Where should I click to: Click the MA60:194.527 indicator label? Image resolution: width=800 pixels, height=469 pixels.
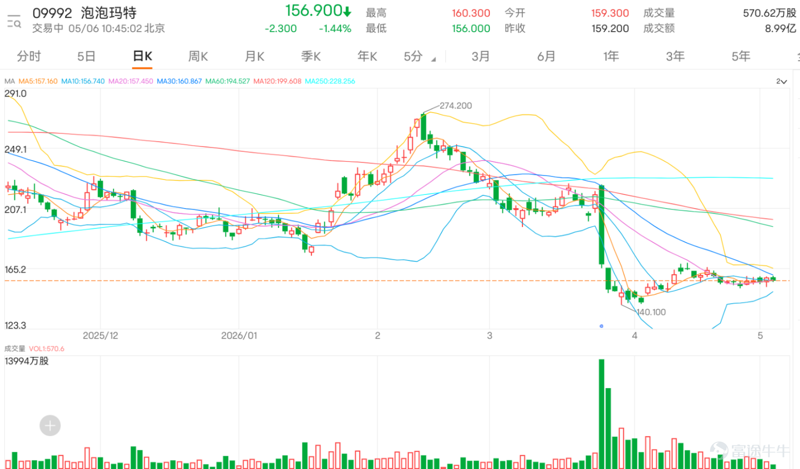(x=227, y=81)
